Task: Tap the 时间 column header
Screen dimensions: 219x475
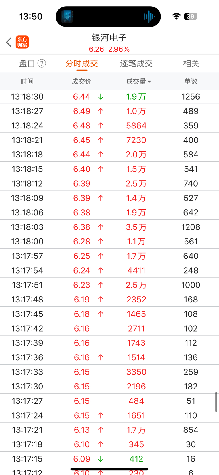Action: (27, 82)
